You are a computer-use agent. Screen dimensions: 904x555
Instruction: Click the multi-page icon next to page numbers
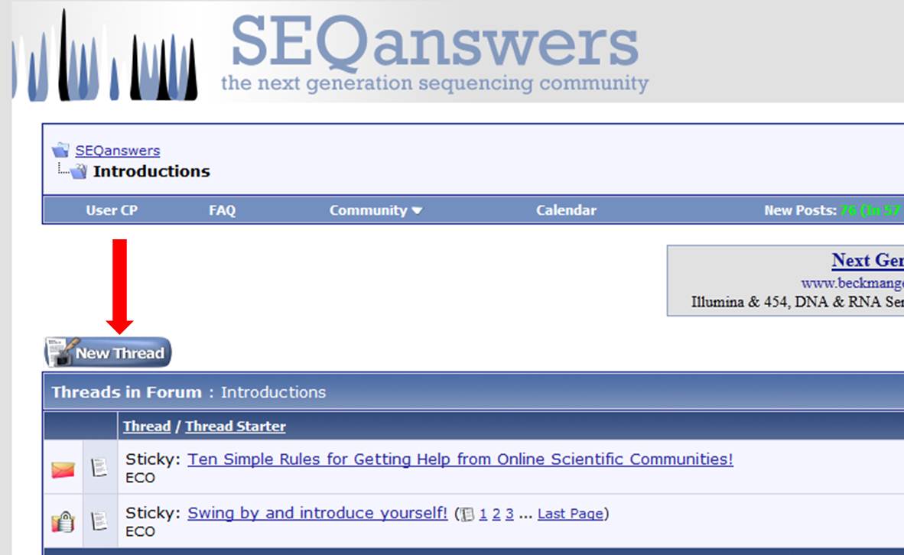click(x=467, y=514)
